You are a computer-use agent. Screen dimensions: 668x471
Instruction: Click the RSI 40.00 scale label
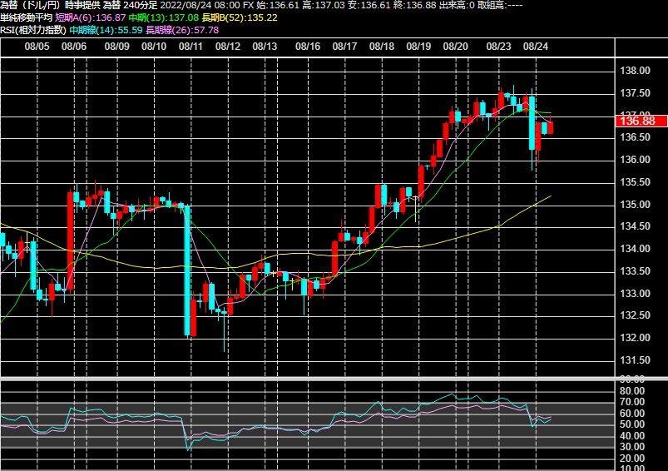coord(632,436)
